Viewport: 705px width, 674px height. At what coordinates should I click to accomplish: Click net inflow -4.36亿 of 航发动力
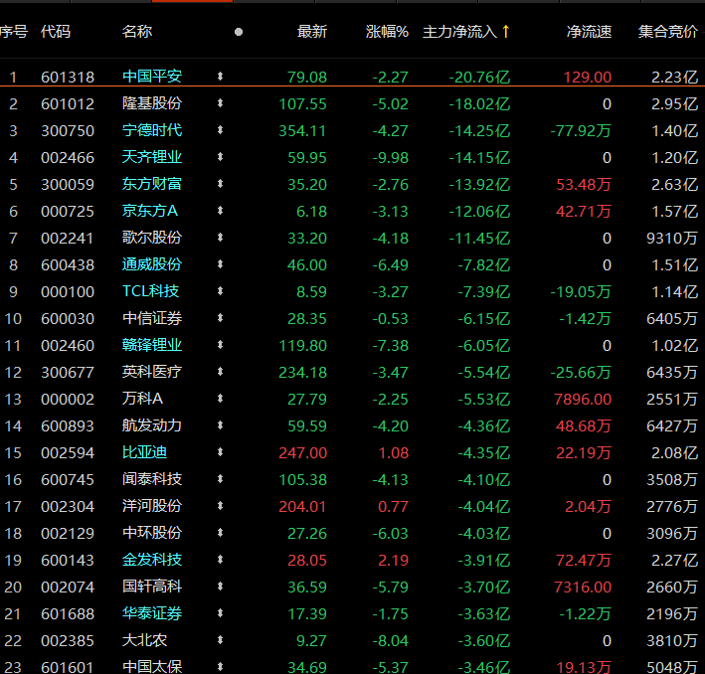pyautogui.click(x=484, y=426)
